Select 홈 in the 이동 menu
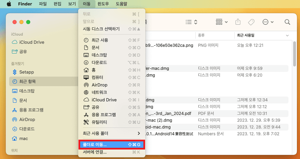300x159 pixels. click(x=112, y=70)
